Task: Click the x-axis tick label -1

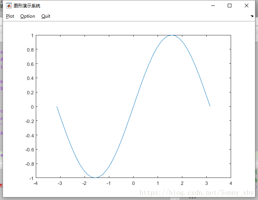Action: [109, 183]
